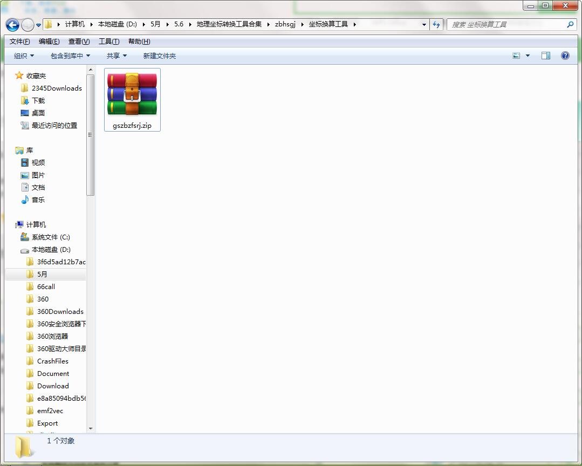This screenshot has height=466, width=582.
Task: Click the 收藏夹 star icon
Action: point(19,76)
